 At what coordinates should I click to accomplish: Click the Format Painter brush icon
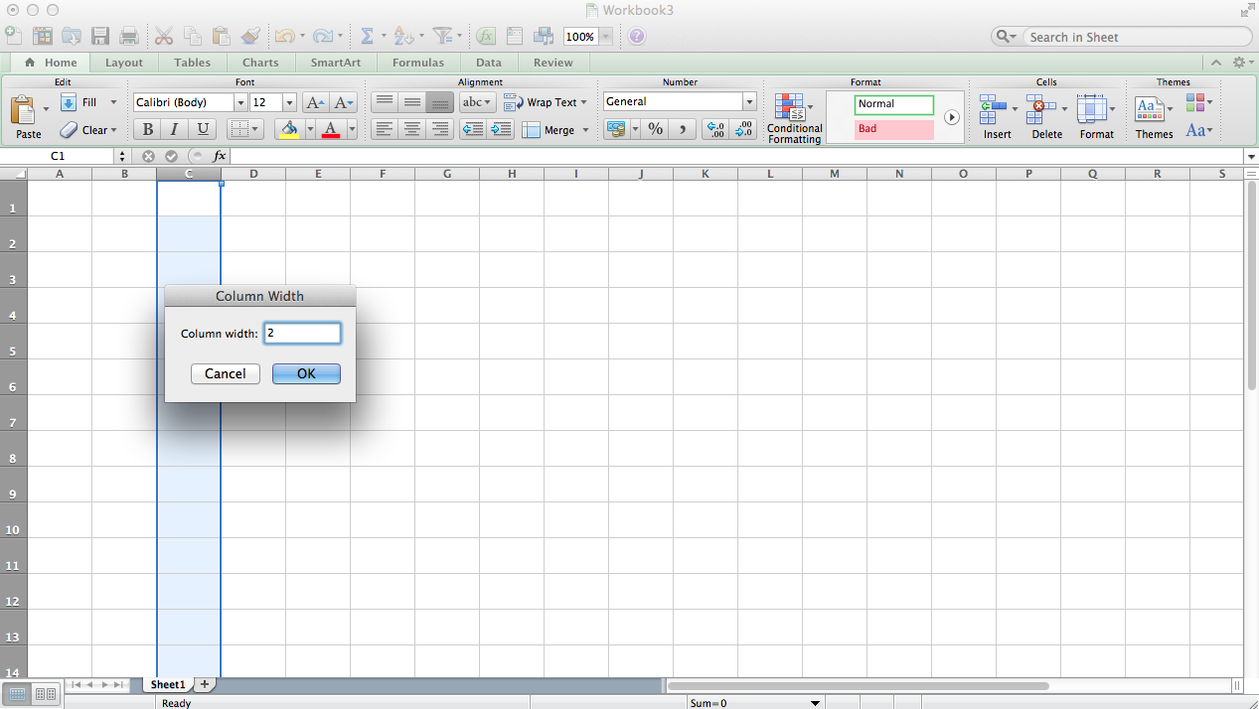click(x=250, y=36)
